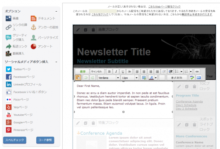The width and height of the screenshot is (220, 149).
Task: Edit the 特集ブロック with pencil icon
Action: (x=78, y=123)
